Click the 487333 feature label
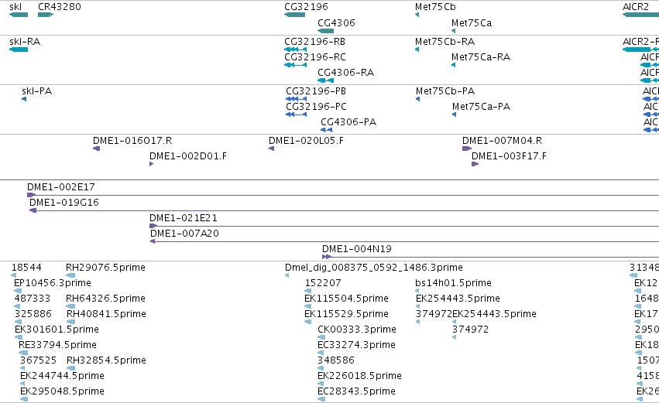659x403 pixels. pyautogui.click(x=33, y=299)
